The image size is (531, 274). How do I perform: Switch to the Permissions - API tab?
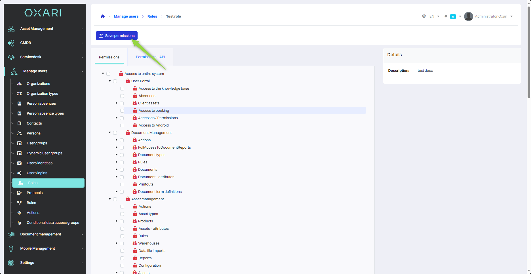click(x=150, y=57)
